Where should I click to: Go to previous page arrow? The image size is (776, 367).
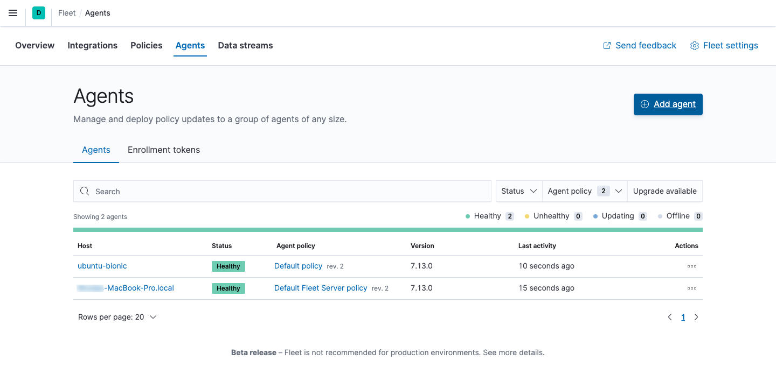(x=670, y=317)
